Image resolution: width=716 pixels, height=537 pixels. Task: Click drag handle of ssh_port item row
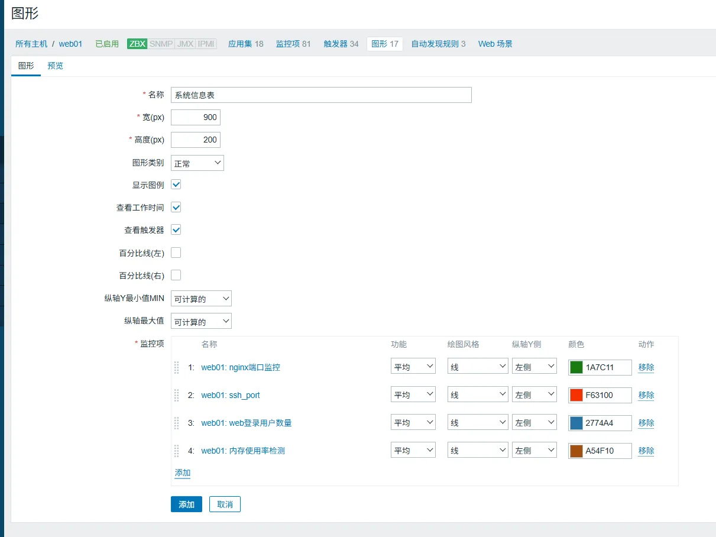(x=176, y=395)
